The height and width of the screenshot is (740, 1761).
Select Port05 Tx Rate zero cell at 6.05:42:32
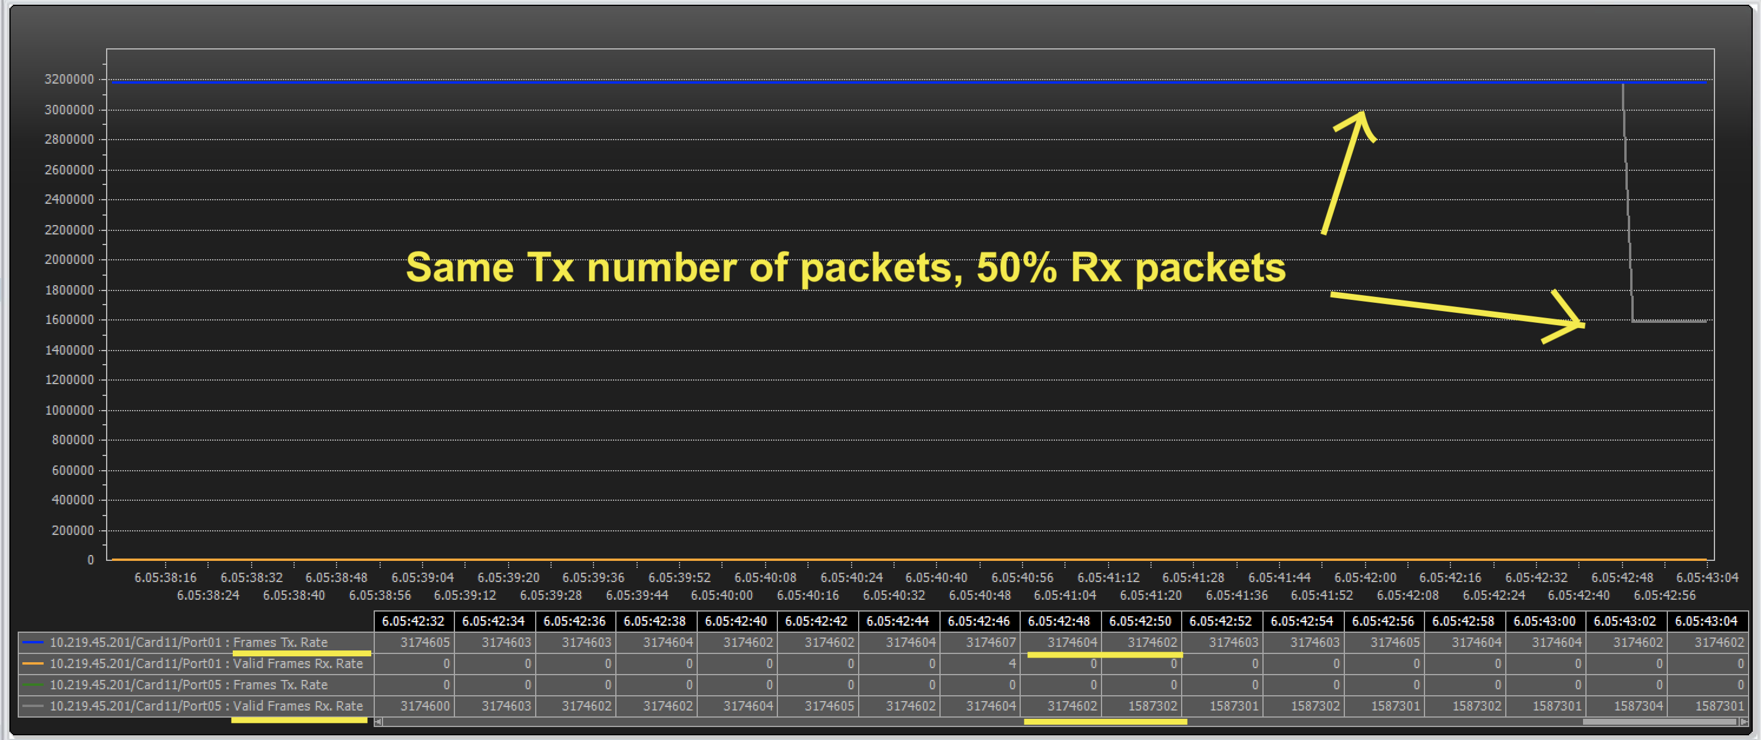tap(414, 685)
